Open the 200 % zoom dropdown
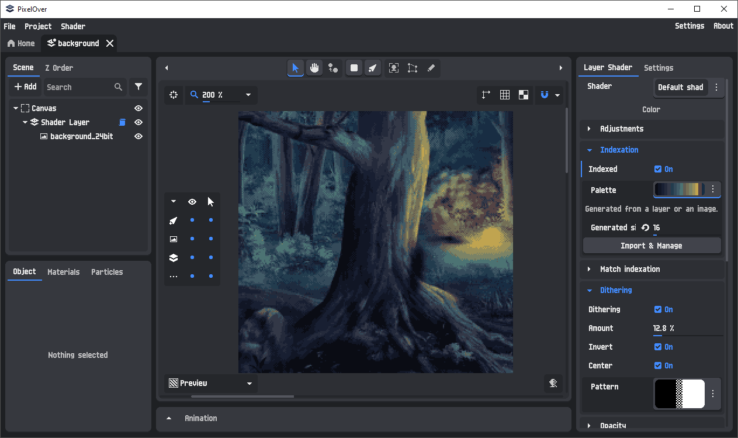This screenshot has width=738, height=438. point(248,95)
